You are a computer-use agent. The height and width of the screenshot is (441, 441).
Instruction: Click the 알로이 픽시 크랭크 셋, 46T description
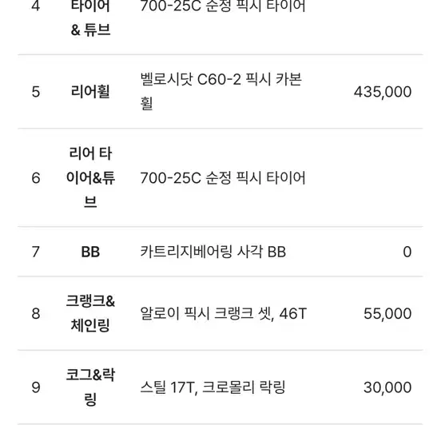tap(224, 313)
